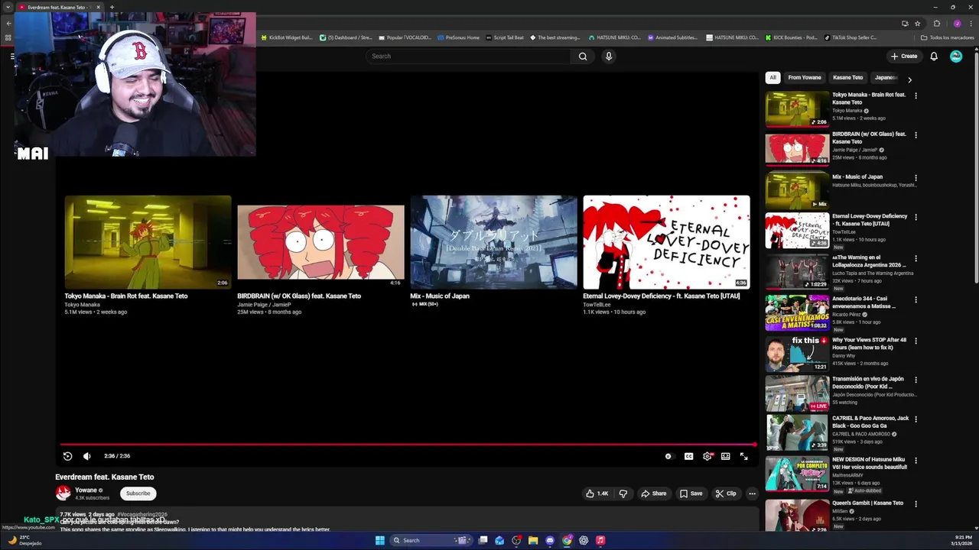Open endscreen Eternal Lovey-Dovey Deficiency thumbnail
This screenshot has height=550, width=979.
(x=666, y=242)
